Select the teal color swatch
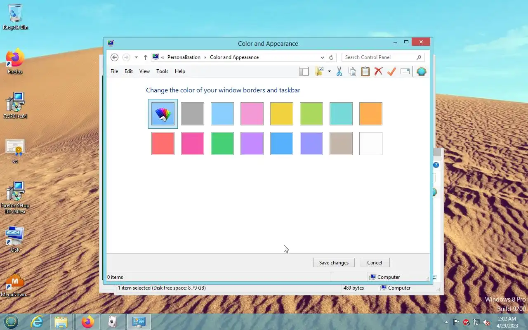 (x=341, y=114)
